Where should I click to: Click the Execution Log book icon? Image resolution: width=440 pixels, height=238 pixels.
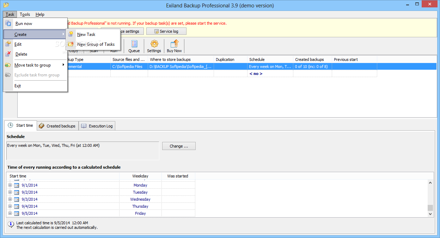tap(84, 126)
